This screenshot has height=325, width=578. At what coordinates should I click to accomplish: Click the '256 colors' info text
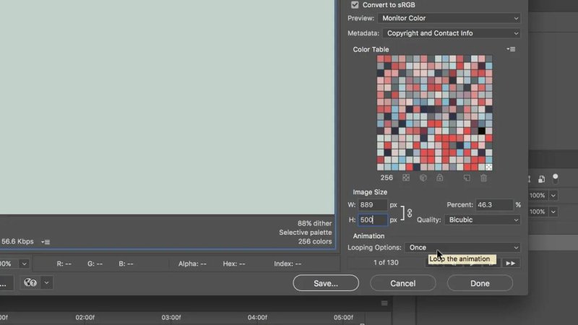[315, 241]
